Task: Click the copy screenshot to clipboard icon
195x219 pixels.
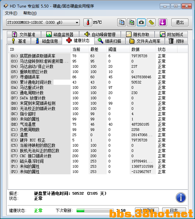Action: 131,22
